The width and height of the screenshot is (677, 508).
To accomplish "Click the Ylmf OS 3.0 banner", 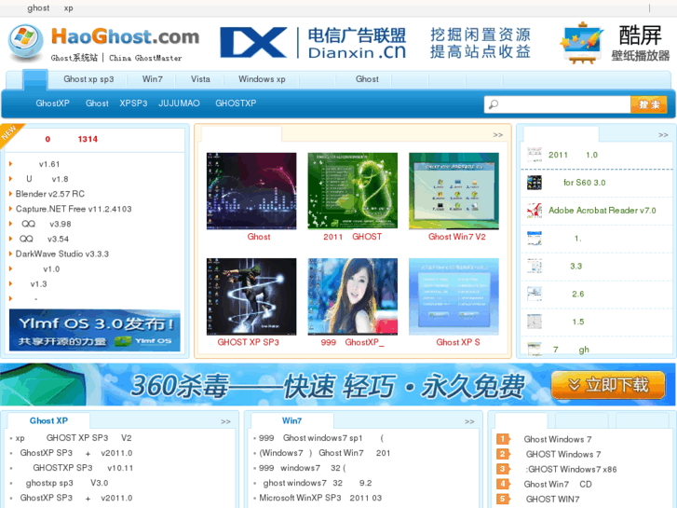I will coord(95,330).
